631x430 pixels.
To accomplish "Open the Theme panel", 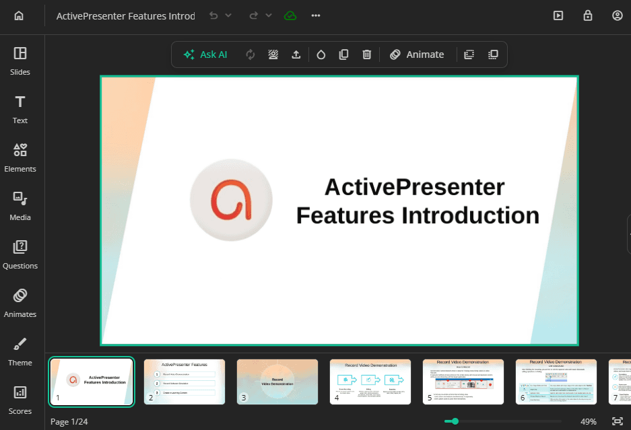I will (20, 351).
